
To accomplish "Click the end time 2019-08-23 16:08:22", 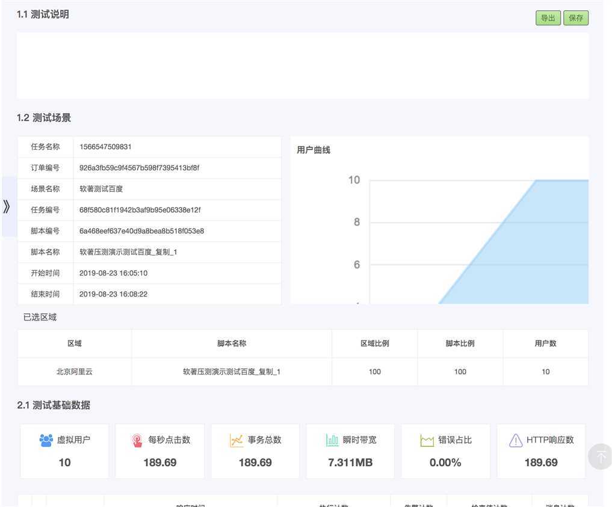I will pos(113,295).
